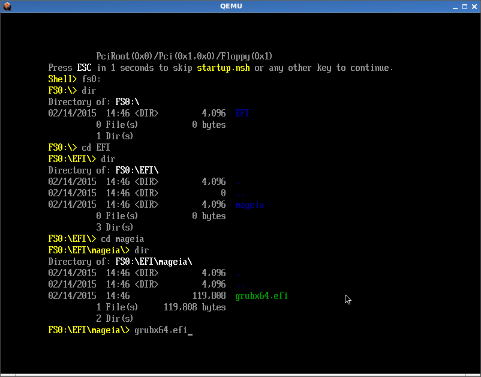Click the blue EFI directory entry
Image resolution: width=481 pixels, height=377 pixels.
(242, 113)
